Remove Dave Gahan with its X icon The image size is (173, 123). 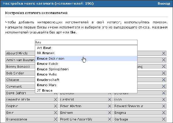55,93
